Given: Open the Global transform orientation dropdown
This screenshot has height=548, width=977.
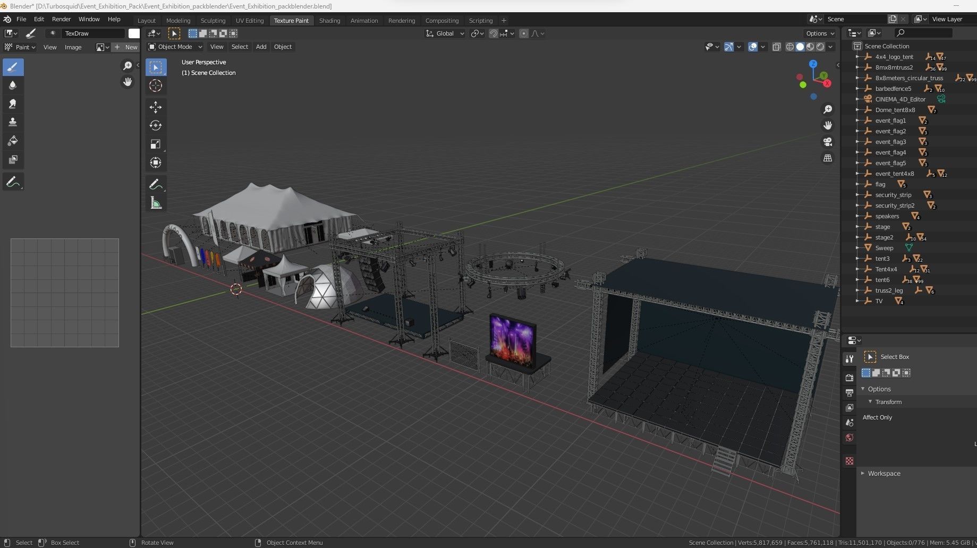Looking at the screenshot, I should 445,33.
